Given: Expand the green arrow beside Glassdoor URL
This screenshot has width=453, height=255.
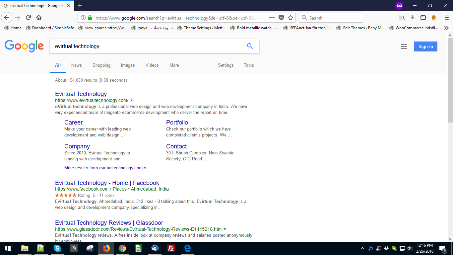Looking at the screenshot, I should tap(225, 229).
